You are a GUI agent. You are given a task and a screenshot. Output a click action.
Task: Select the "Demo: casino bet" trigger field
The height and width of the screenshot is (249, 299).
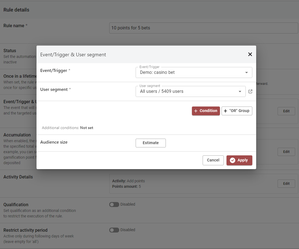tap(189, 73)
